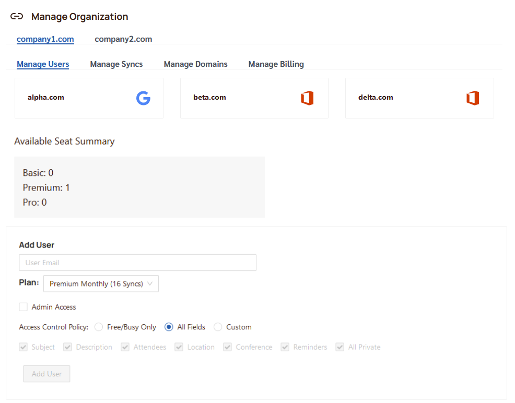Open the Manage Billing tab
Screen dimensions: 515x403
(276, 64)
